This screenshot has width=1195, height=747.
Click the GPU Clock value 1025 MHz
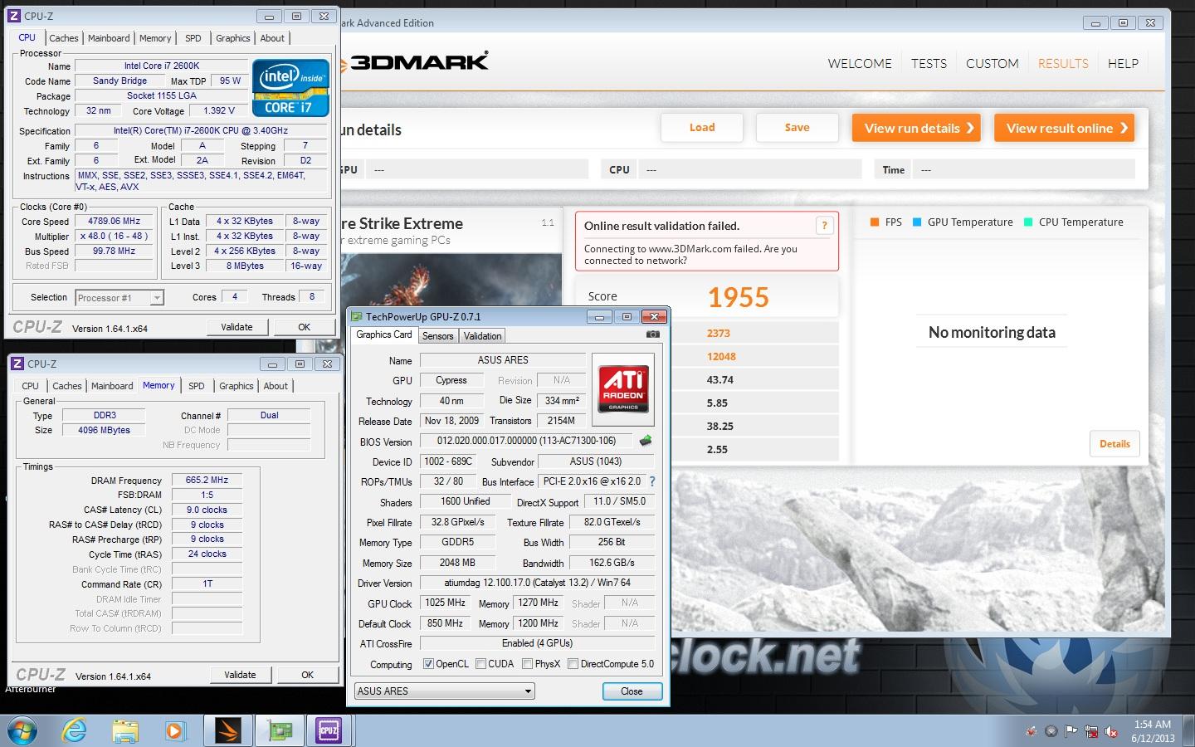(446, 603)
